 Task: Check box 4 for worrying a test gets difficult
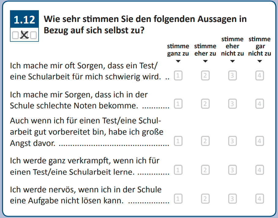point(259,76)
